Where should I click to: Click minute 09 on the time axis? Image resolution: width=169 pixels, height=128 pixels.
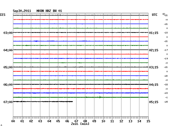[94, 121]
